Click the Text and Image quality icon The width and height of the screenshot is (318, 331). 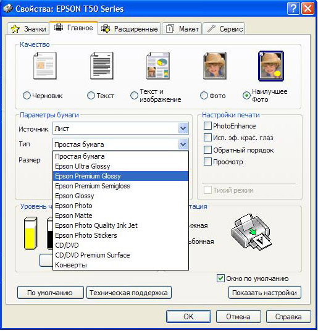[x=158, y=65]
